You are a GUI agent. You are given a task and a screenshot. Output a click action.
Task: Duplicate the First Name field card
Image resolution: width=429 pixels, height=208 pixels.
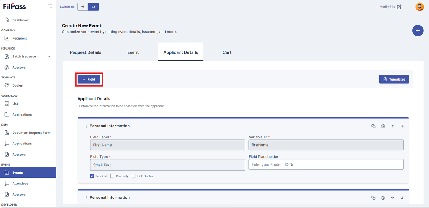click(373, 126)
